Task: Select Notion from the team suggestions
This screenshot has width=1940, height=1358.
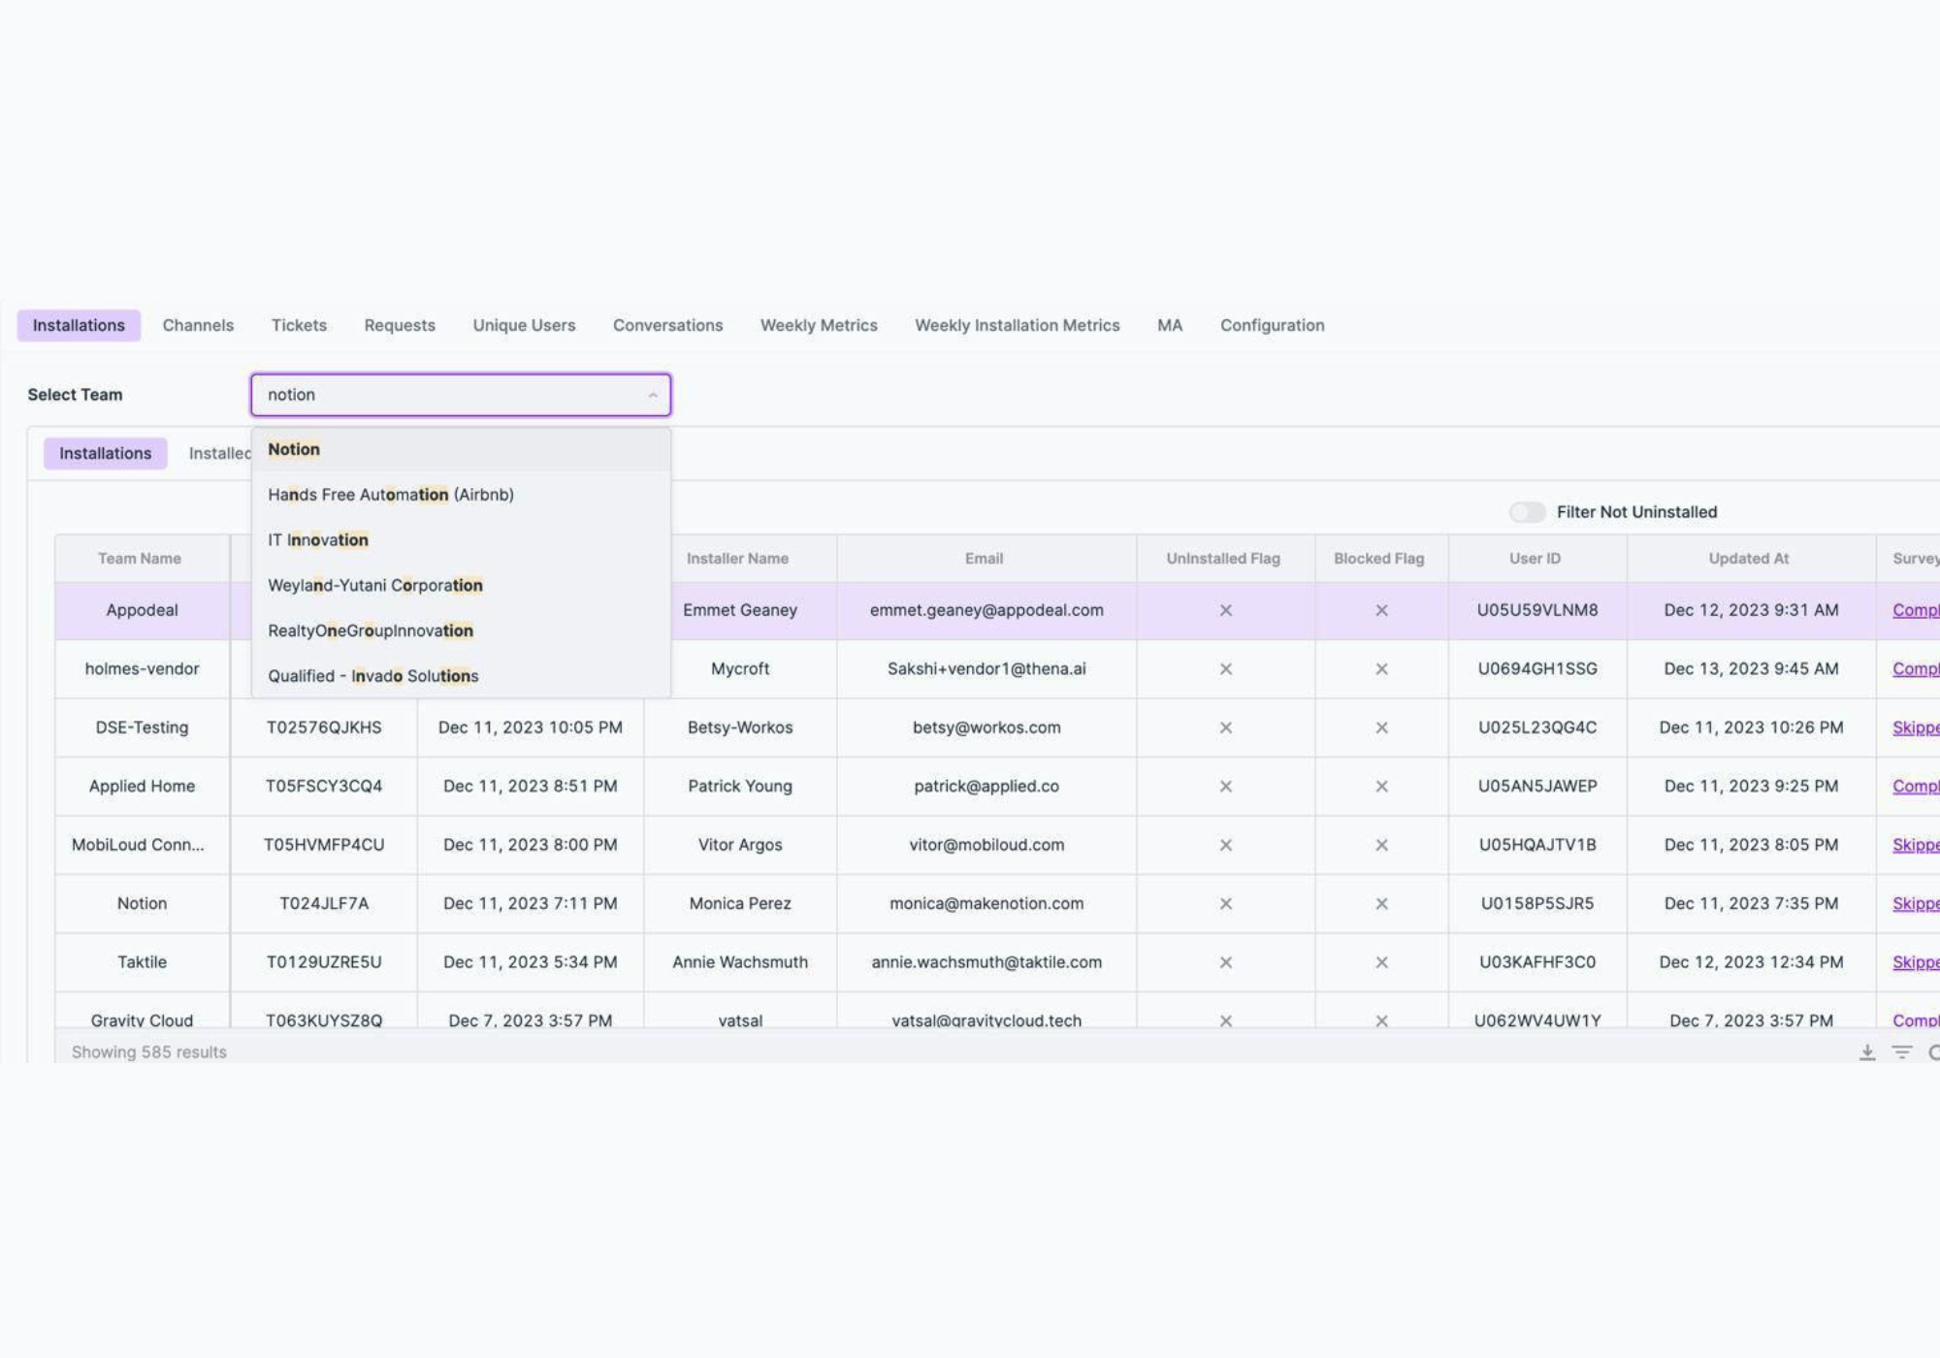Action: tap(294, 449)
